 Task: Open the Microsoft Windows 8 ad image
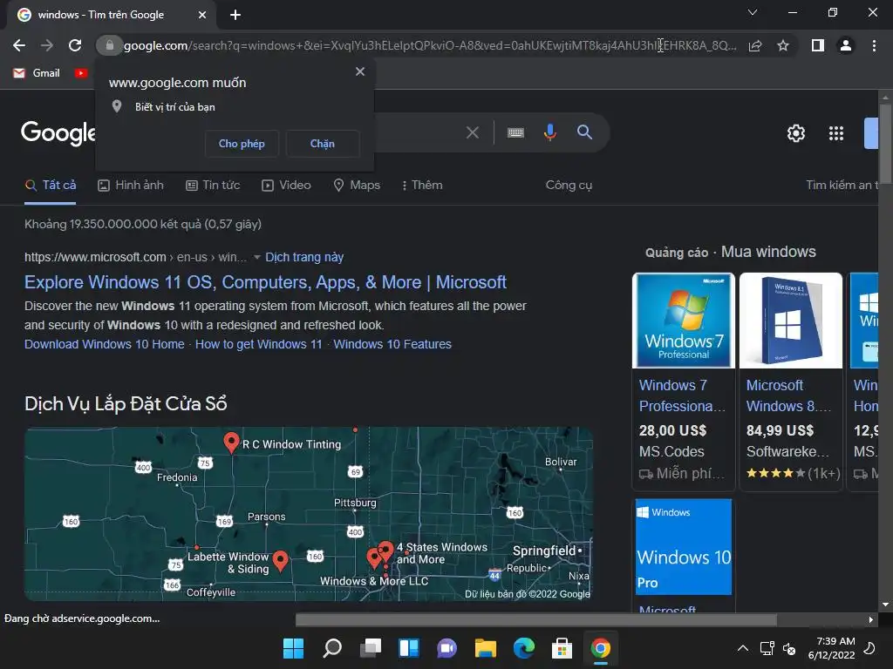click(x=790, y=321)
